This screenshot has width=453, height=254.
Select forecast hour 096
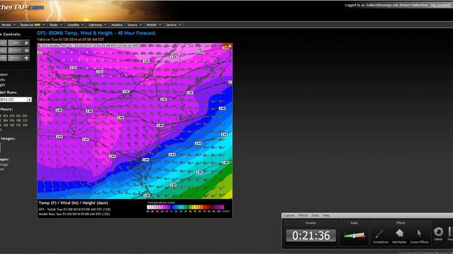[12, 121]
